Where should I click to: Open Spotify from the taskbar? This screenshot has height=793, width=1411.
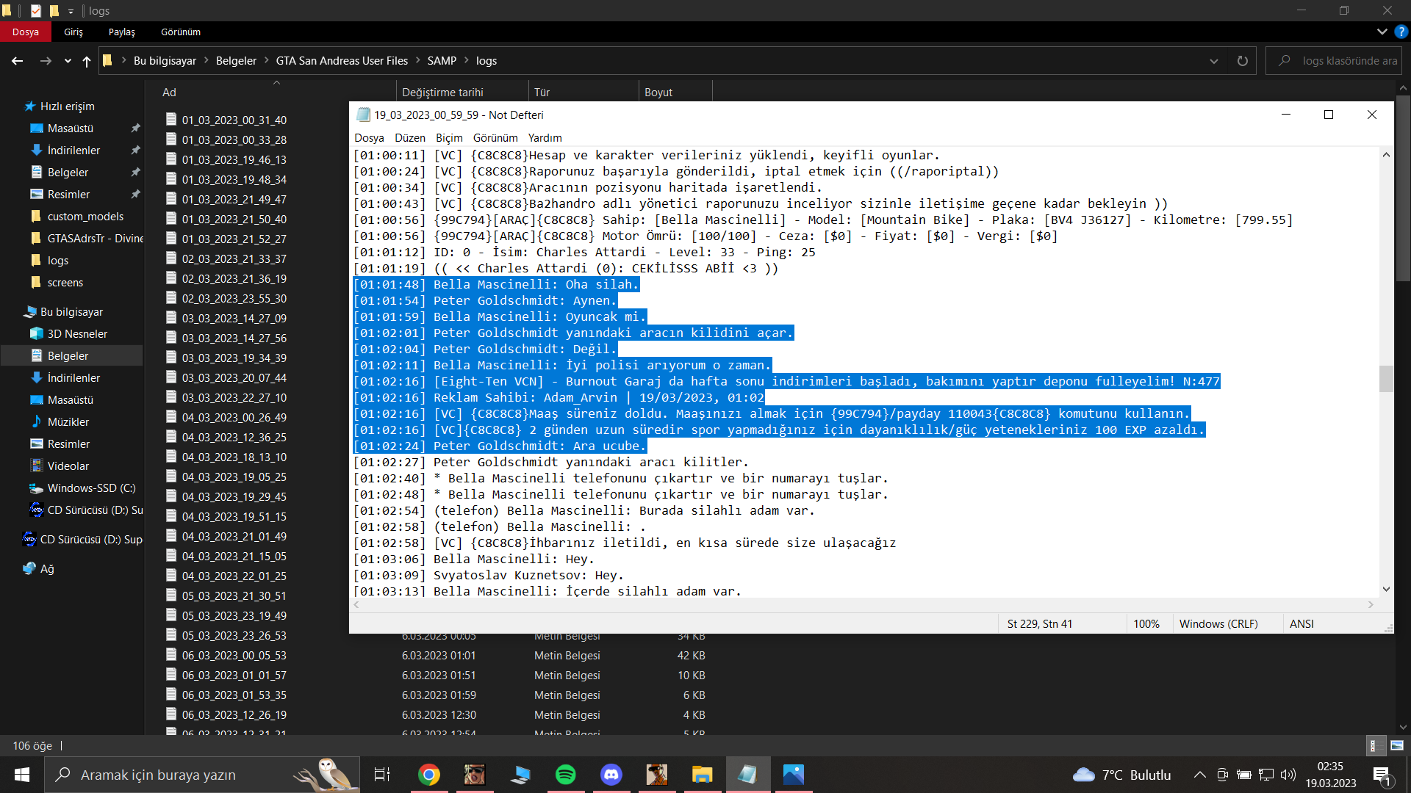click(565, 775)
